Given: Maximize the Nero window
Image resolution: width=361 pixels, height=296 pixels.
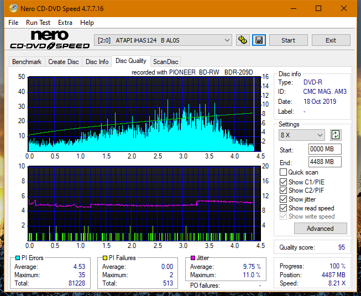Looking at the screenshot, I should (318, 8).
